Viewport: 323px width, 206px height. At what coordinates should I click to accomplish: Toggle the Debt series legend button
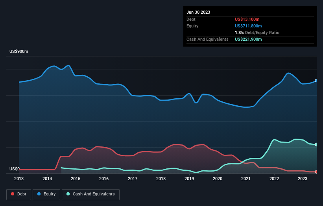pyautogui.click(x=18, y=194)
